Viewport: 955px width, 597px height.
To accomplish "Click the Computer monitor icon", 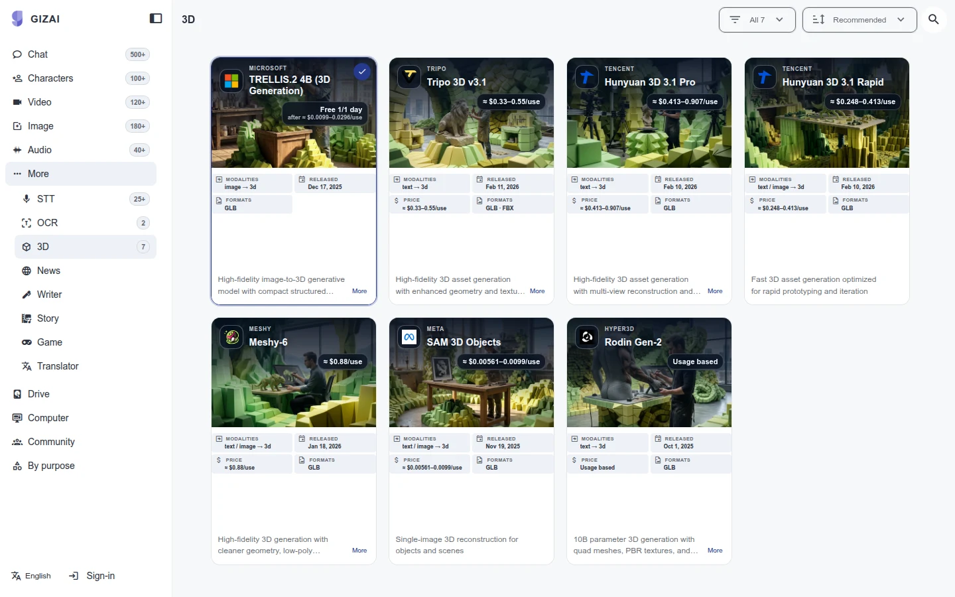I will coord(17,418).
